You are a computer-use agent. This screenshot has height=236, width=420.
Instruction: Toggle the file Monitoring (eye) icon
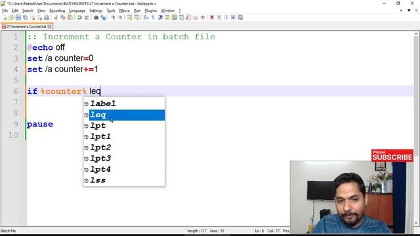[203, 18]
